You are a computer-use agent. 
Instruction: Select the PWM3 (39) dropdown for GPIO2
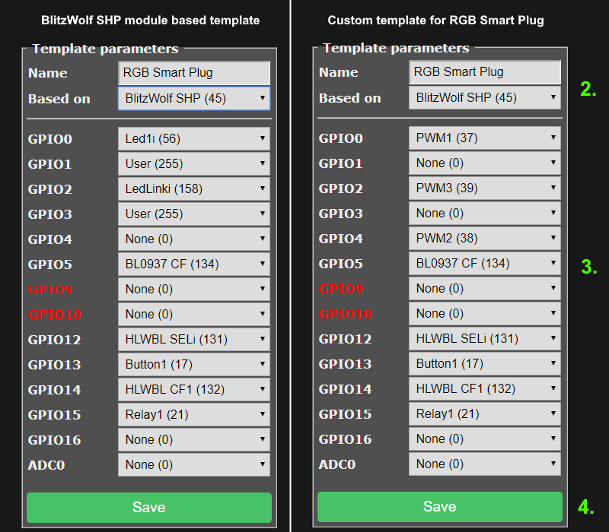[485, 188]
